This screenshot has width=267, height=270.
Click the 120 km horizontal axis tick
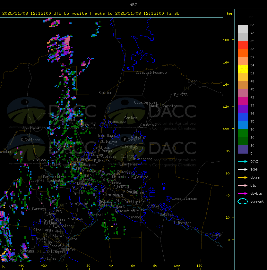[199, 266]
